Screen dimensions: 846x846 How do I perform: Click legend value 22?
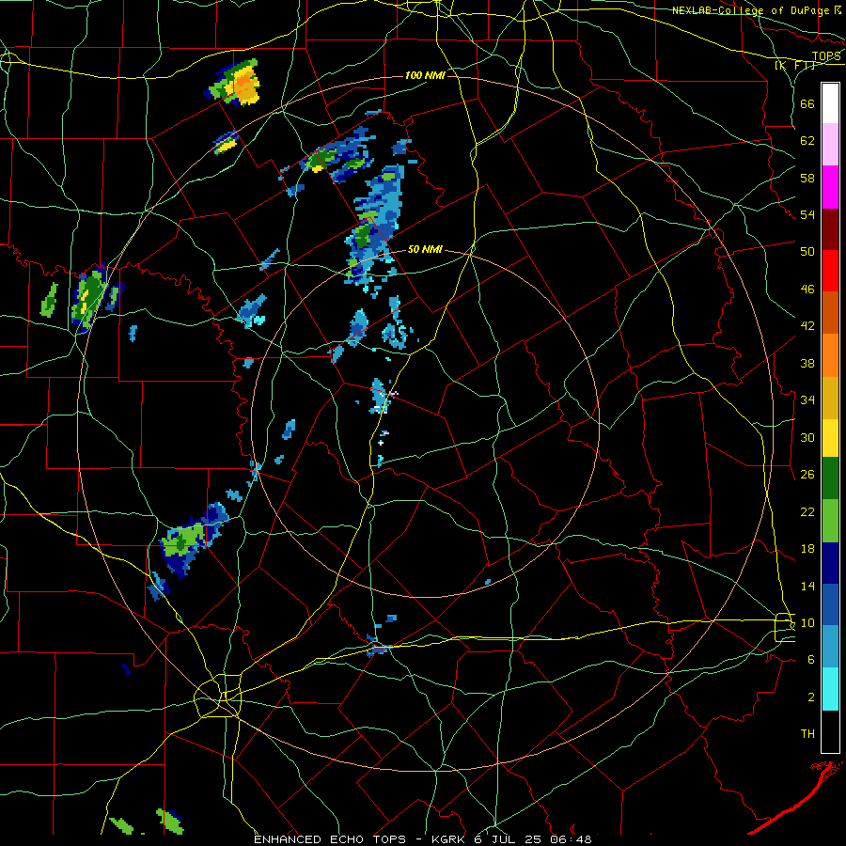point(807,512)
